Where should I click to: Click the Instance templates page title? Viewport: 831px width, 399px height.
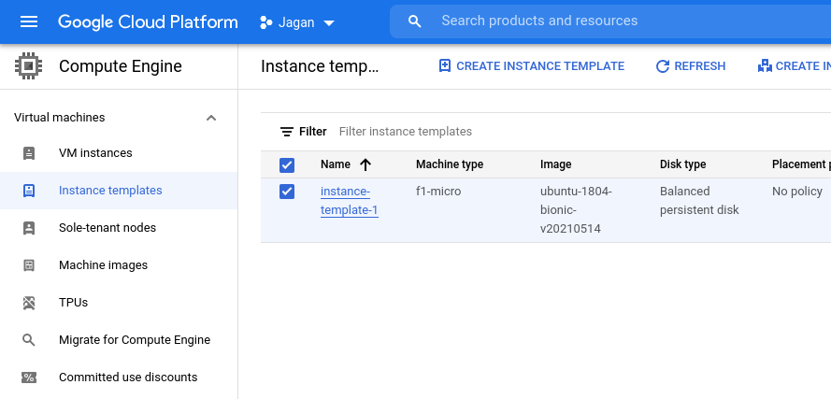click(x=320, y=66)
